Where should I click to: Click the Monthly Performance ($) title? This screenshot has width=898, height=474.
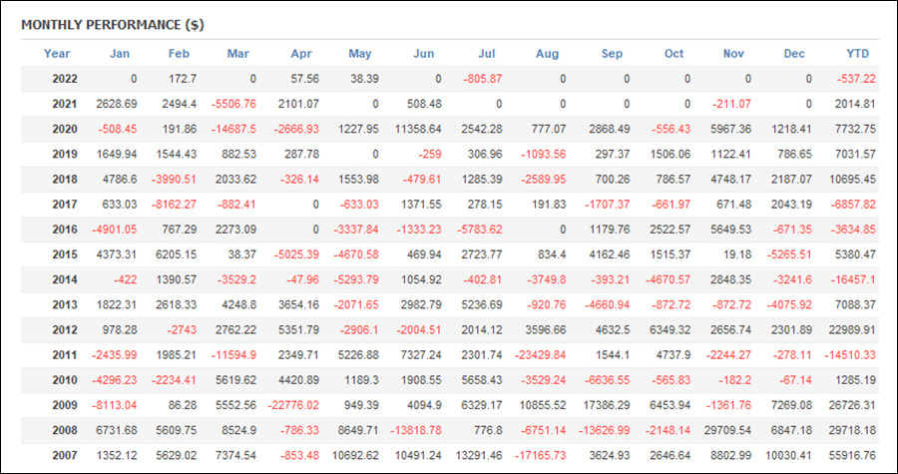click(x=112, y=25)
